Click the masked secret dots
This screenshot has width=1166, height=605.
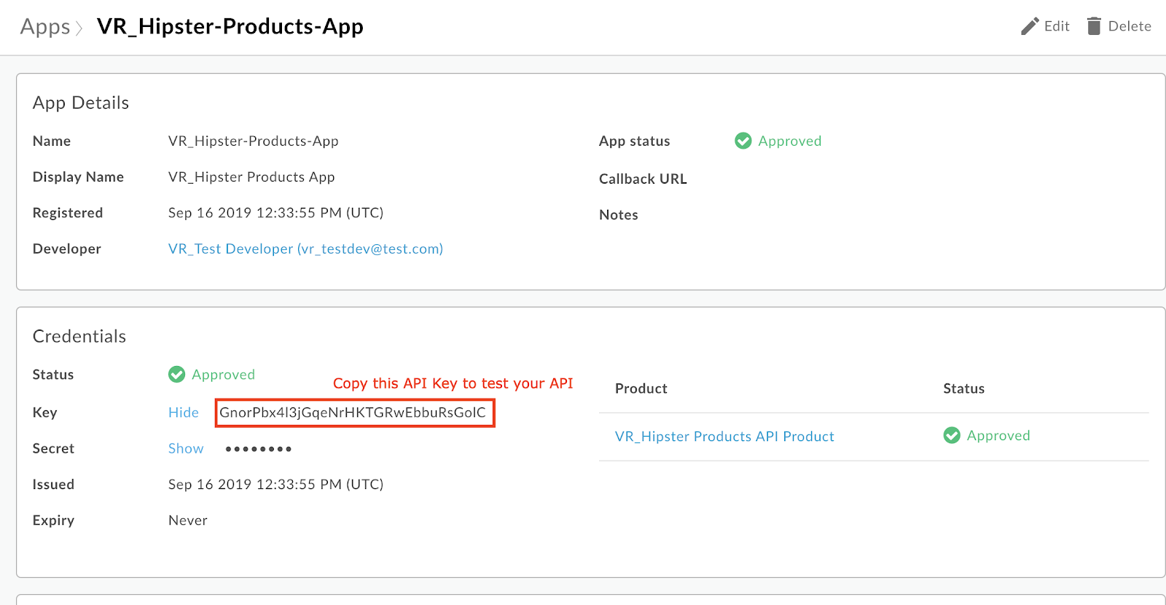(259, 449)
